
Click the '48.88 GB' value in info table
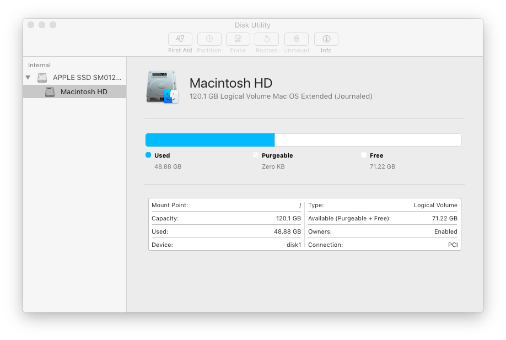click(x=288, y=231)
